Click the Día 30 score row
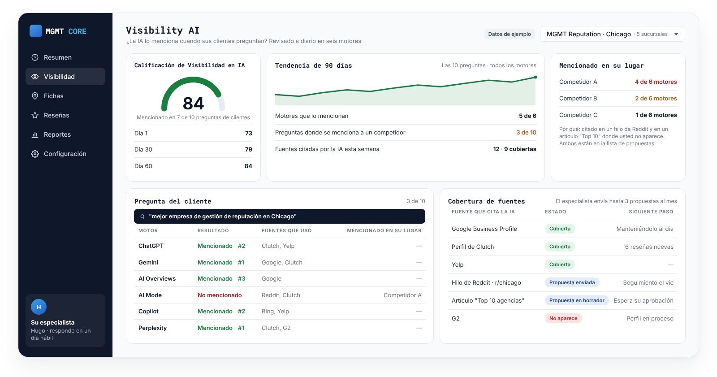 [193, 150]
